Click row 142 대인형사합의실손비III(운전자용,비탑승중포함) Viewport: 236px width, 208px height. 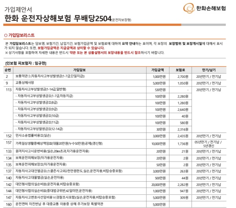[115, 185]
